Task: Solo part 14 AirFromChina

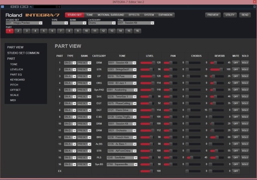Action: point(245,151)
